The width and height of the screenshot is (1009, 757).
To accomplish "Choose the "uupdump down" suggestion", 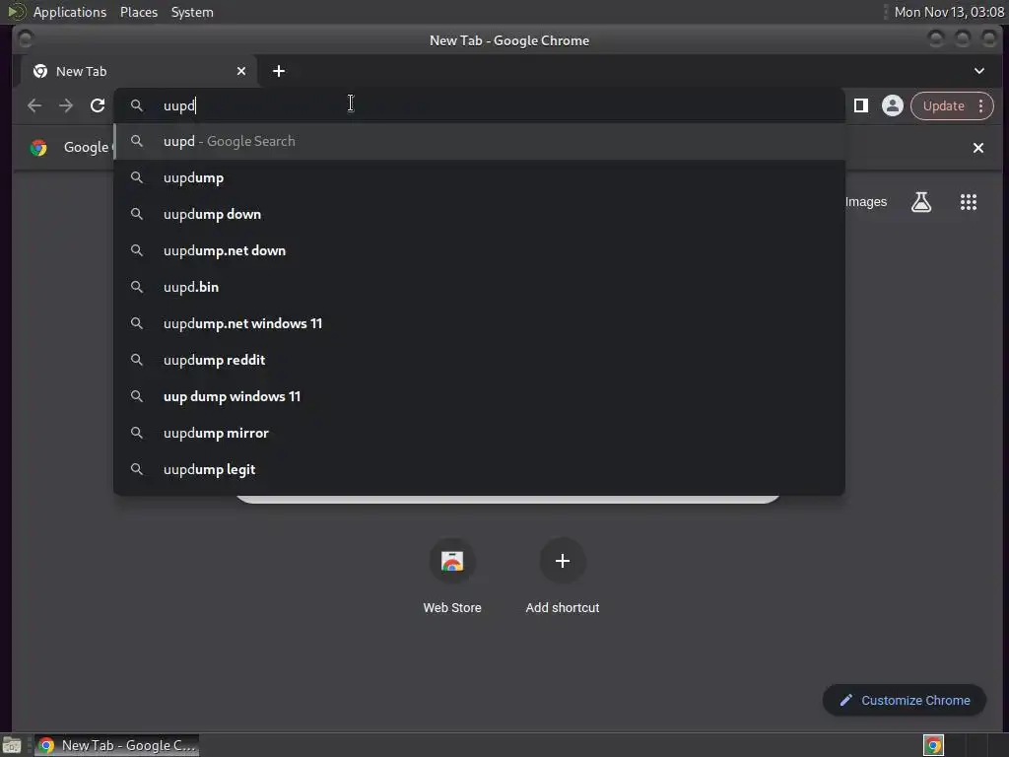I will [480, 214].
